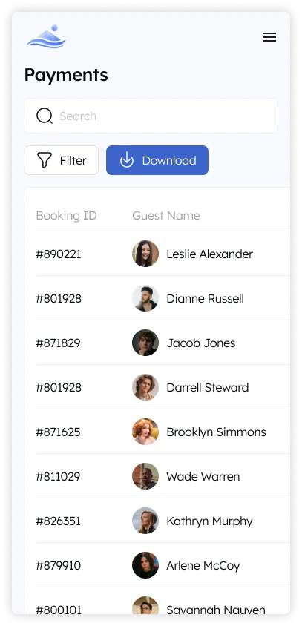Viewport: 302px width, 626px height.
Task: Select the Darrell Steward row name
Action: [x=208, y=387]
